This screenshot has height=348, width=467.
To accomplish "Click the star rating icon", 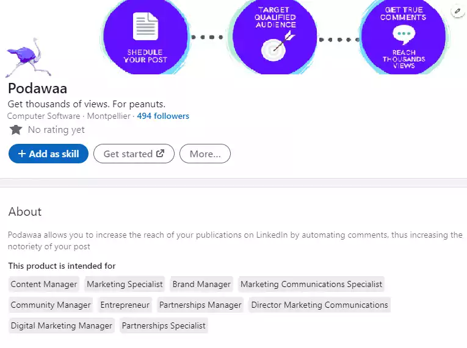I will [x=16, y=130].
